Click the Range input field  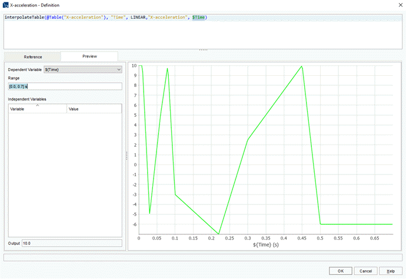(65, 86)
